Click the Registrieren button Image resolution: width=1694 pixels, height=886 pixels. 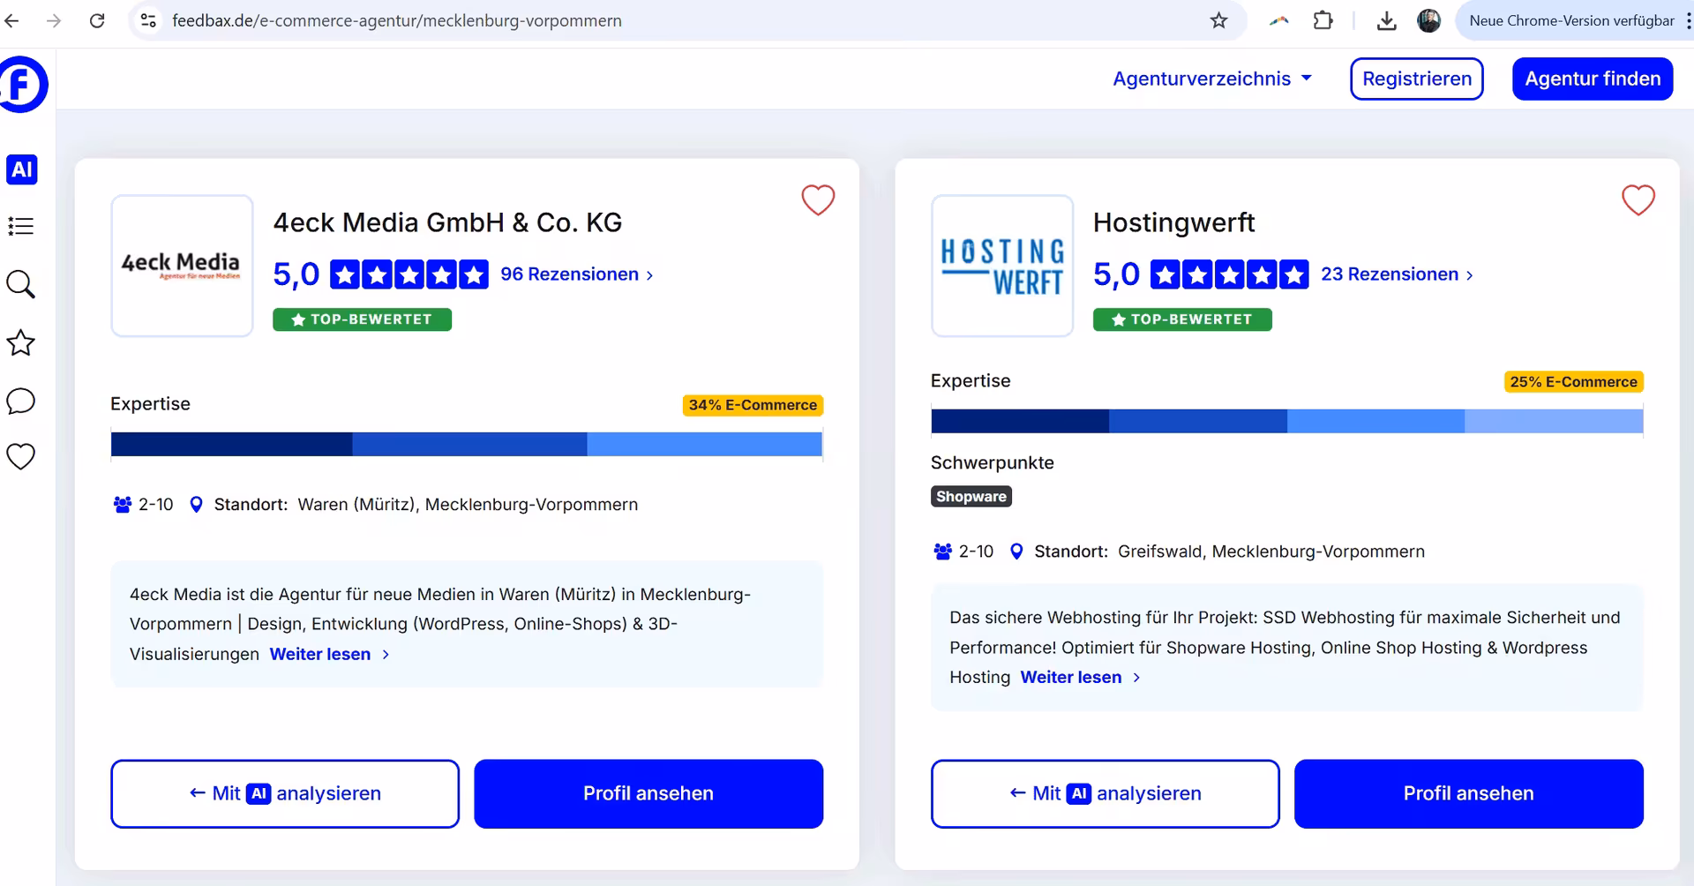[1416, 79]
